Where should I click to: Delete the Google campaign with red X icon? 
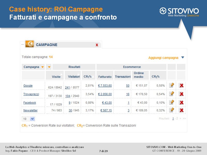point(181,86)
